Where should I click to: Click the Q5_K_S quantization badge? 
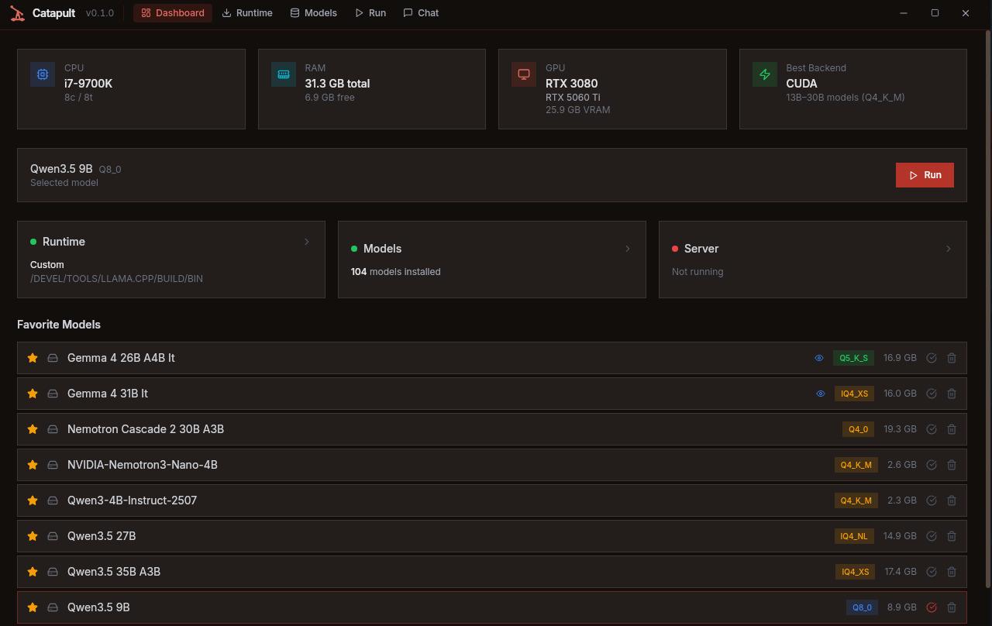[854, 358]
